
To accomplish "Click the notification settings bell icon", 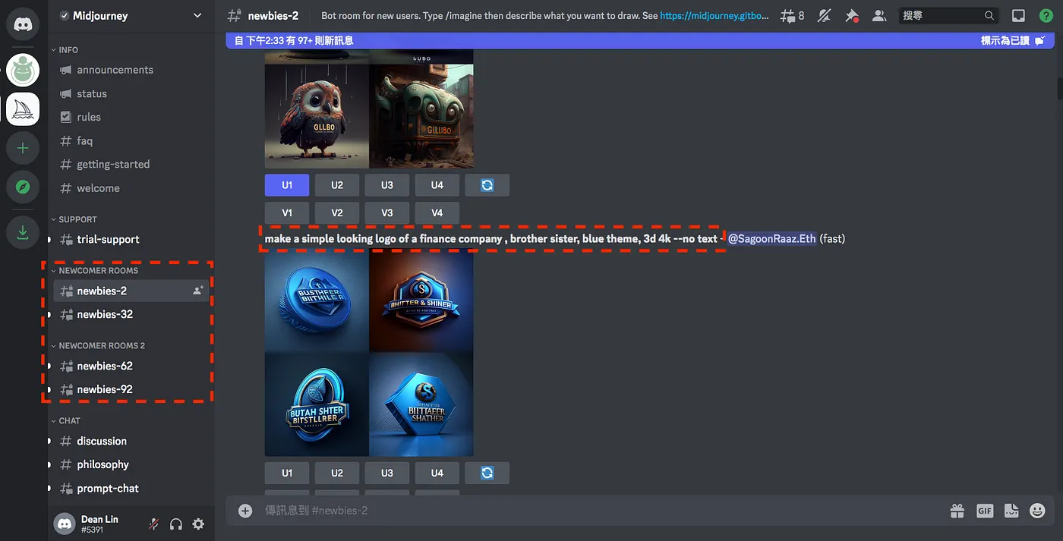I will (x=825, y=15).
